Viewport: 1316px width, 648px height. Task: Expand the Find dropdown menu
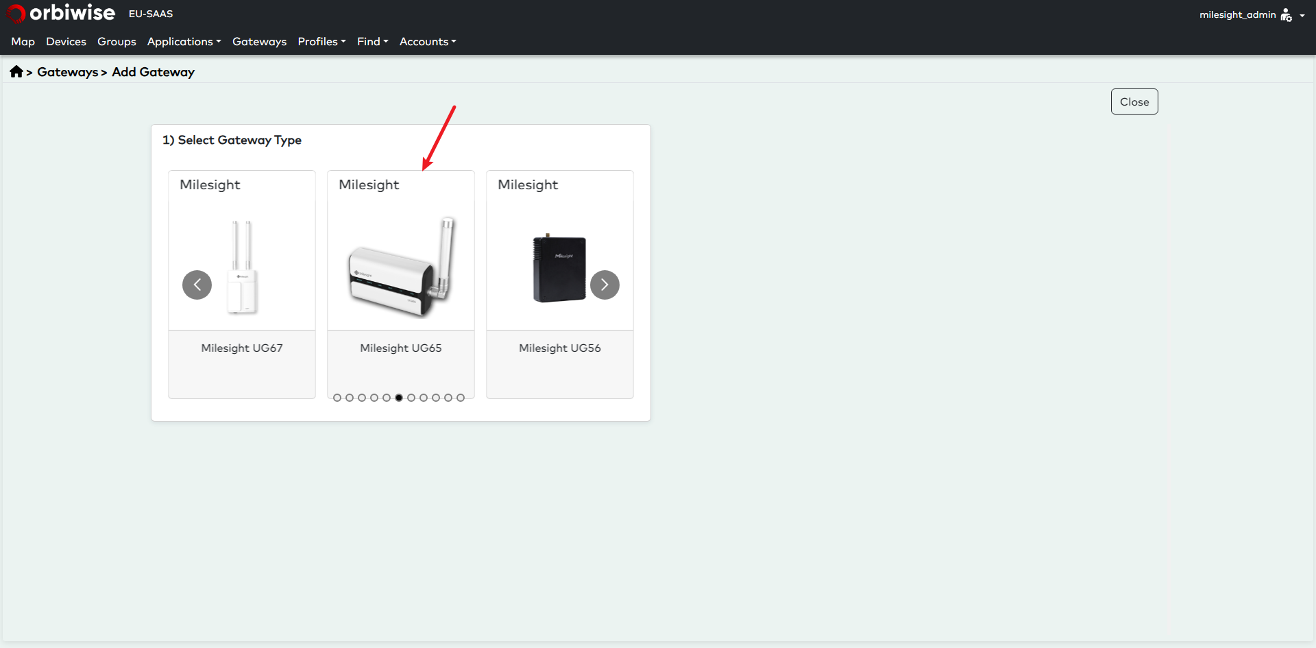372,42
